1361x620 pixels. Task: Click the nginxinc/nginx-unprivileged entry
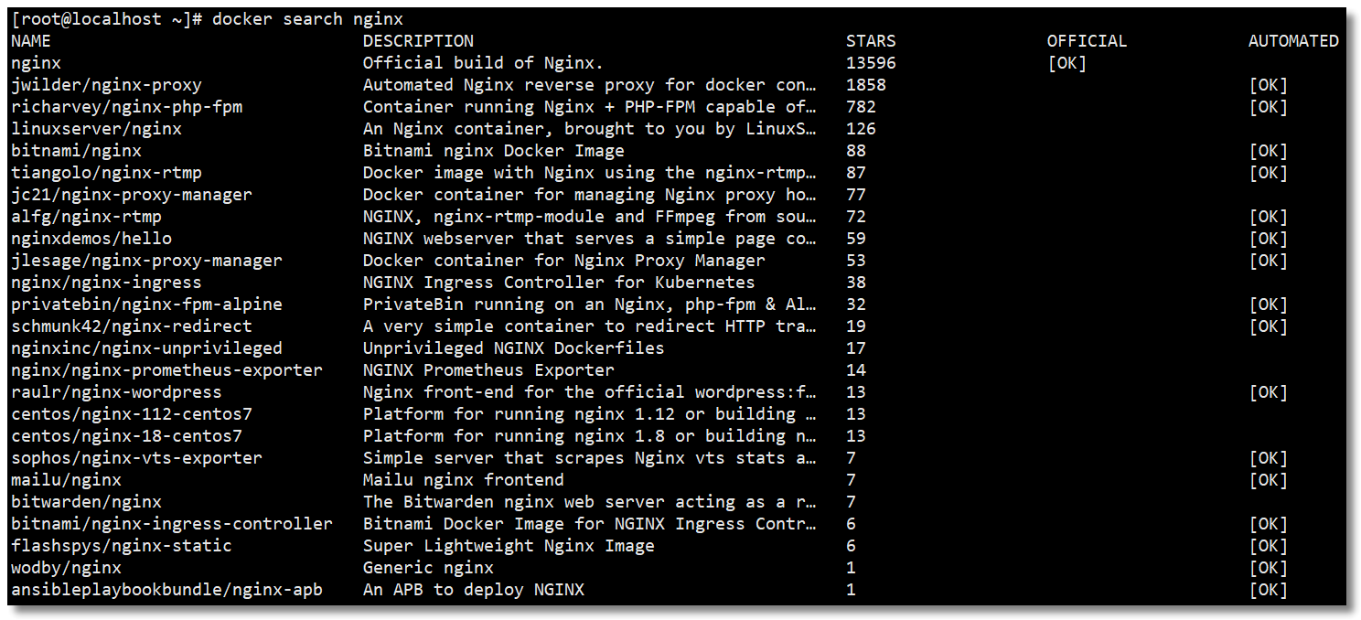pyautogui.click(x=146, y=348)
